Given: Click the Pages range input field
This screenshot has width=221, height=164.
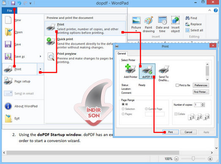Looking at the screenshot, I should pyautogui.click(x=155, y=114).
